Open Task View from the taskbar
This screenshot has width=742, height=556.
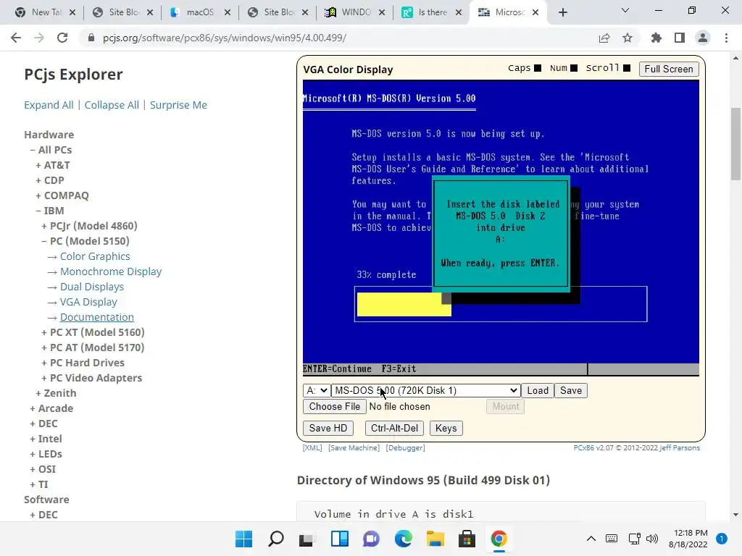[307, 539]
